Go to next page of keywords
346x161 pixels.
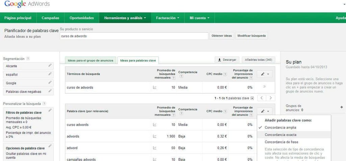pyautogui.click(x=271, y=98)
